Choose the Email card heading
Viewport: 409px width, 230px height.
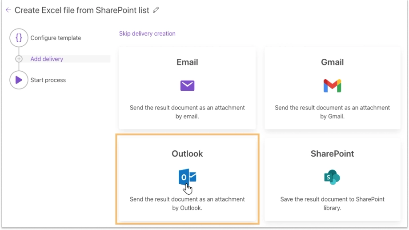tap(187, 62)
